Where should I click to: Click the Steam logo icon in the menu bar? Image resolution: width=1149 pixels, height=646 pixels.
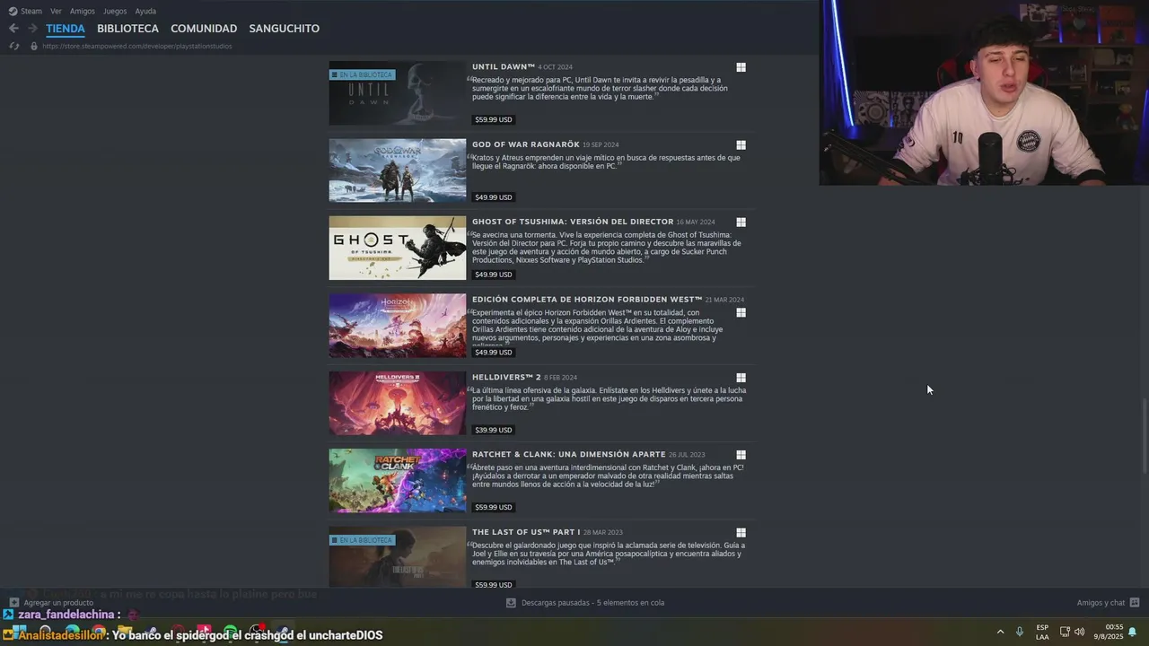point(13,11)
